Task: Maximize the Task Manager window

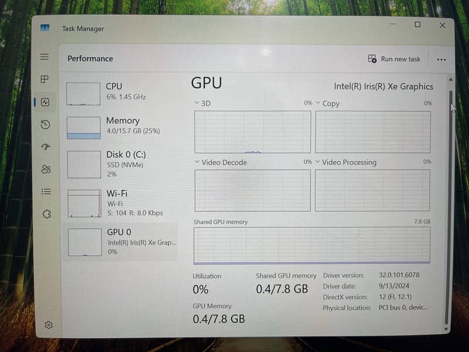Action: 417,25
